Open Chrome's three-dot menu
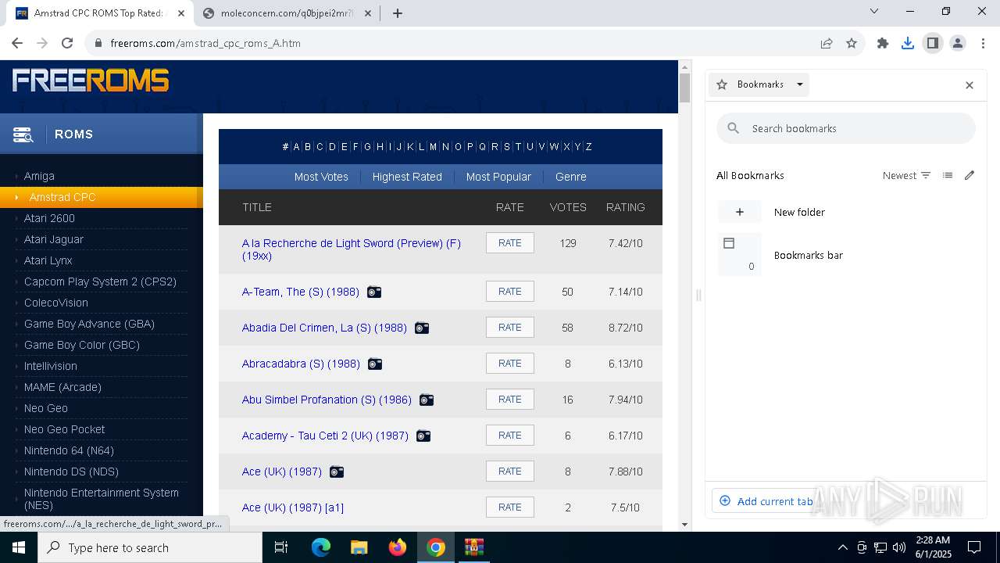Image resolution: width=1000 pixels, height=563 pixels. pyautogui.click(x=982, y=43)
